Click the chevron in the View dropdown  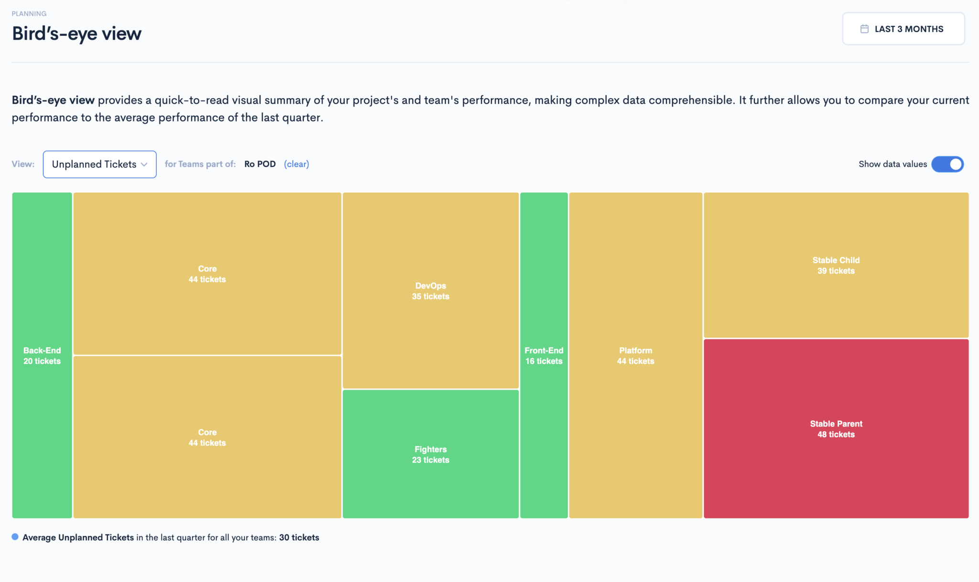pos(144,165)
